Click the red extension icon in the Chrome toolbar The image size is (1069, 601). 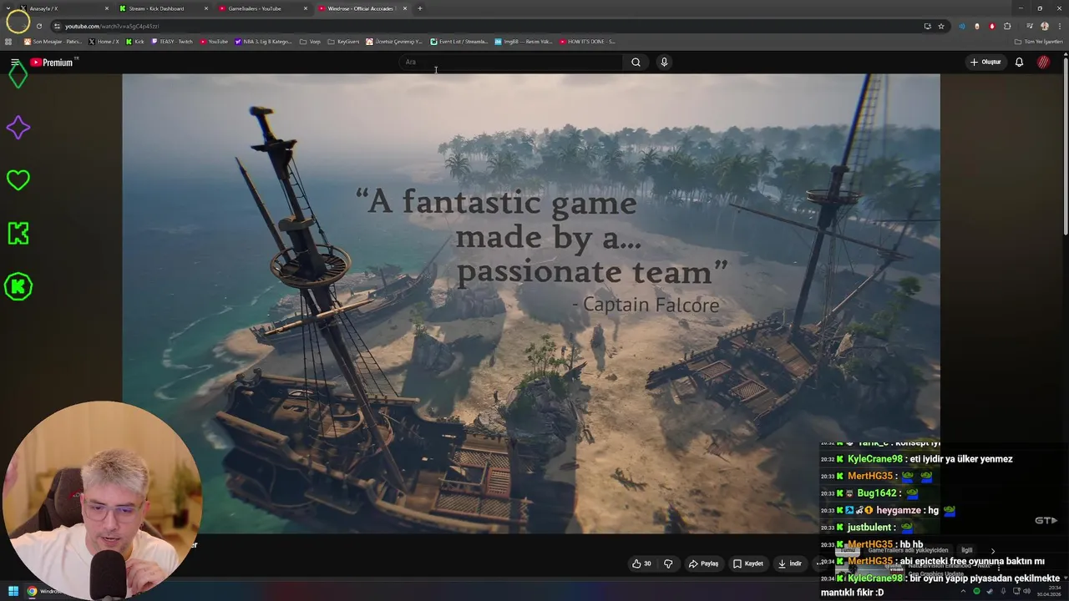[992, 26]
